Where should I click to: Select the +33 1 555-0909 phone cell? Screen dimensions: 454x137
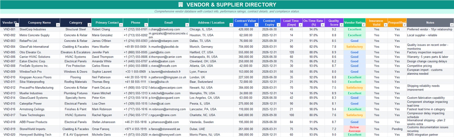pyautogui.click(x=136, y=72)
